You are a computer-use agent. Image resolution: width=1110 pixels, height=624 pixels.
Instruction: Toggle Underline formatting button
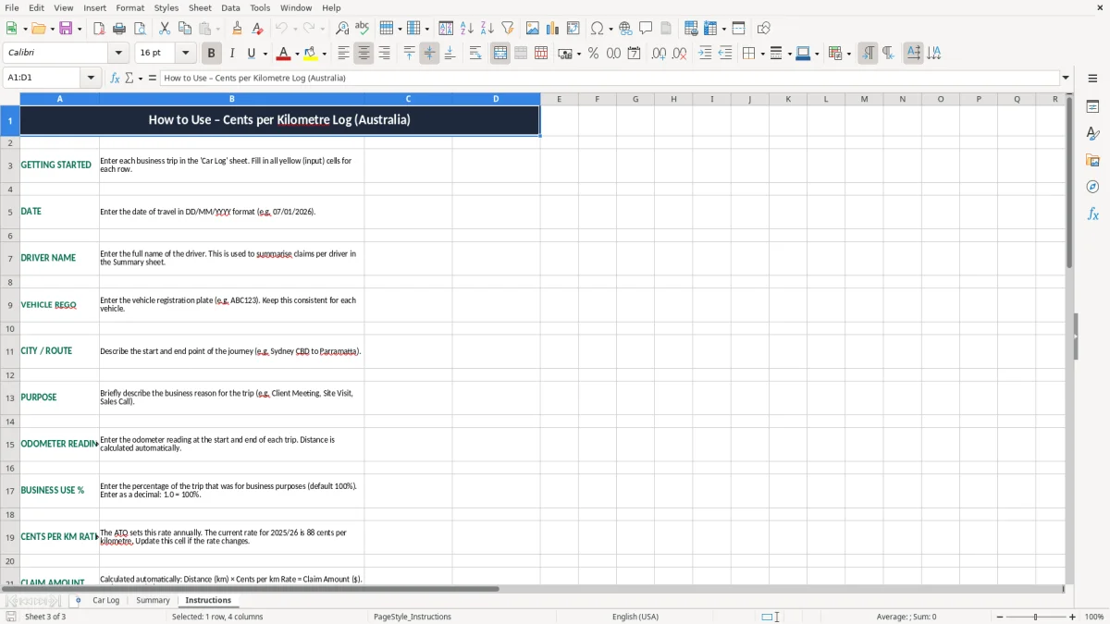point(251,54)
